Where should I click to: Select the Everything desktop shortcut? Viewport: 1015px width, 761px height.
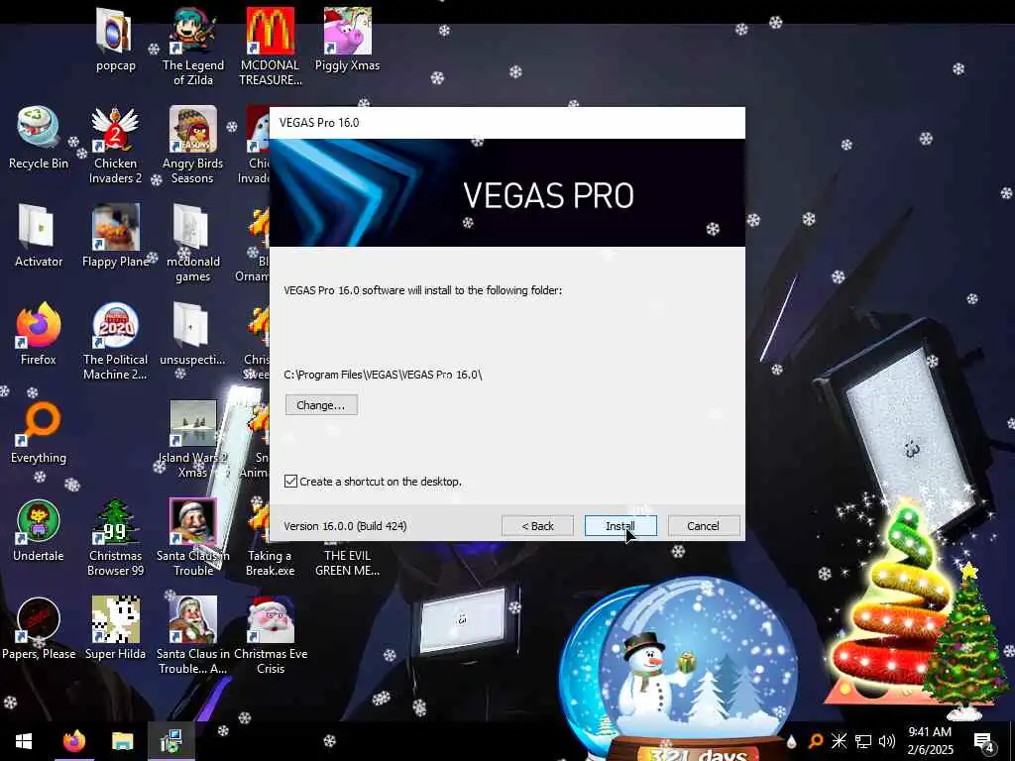(39, 432)
